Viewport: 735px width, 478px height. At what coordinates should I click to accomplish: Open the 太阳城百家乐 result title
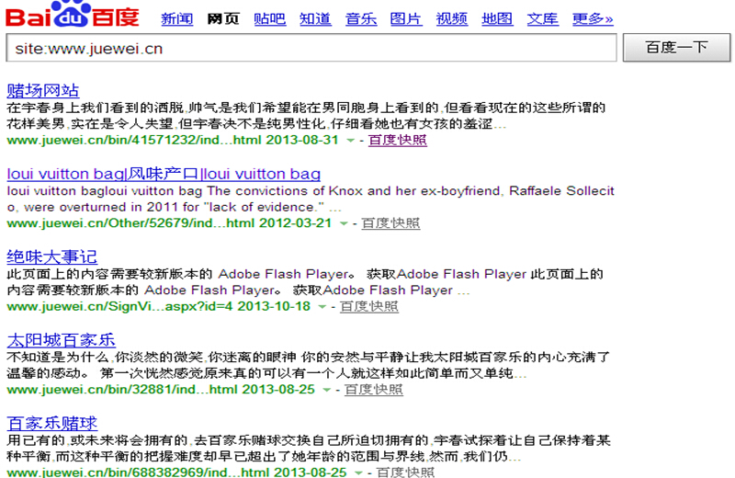[x=61, y=339]
